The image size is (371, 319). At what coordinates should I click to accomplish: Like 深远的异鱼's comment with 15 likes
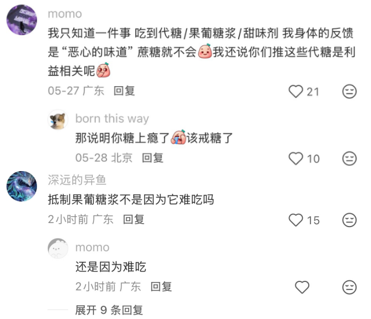296,220
